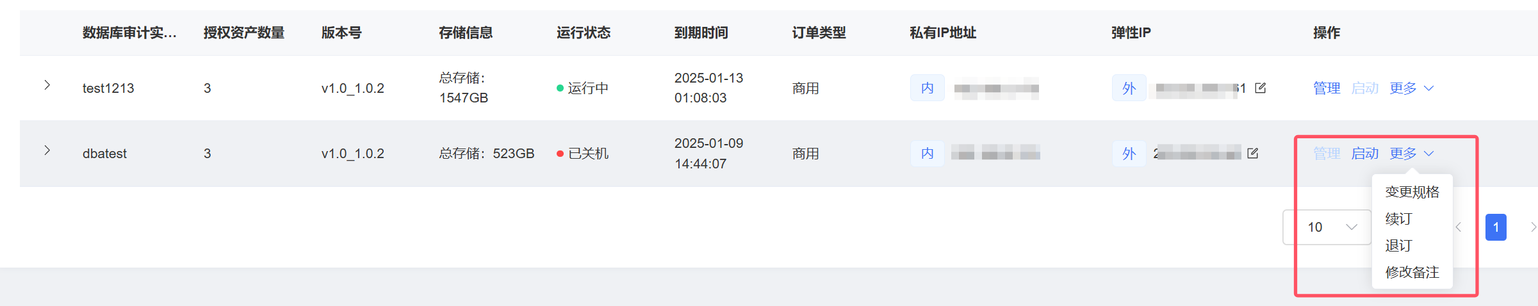Click the 外 badge in test1213 row
This screenshot has height=306, width=1538.
click(1129, 88)
